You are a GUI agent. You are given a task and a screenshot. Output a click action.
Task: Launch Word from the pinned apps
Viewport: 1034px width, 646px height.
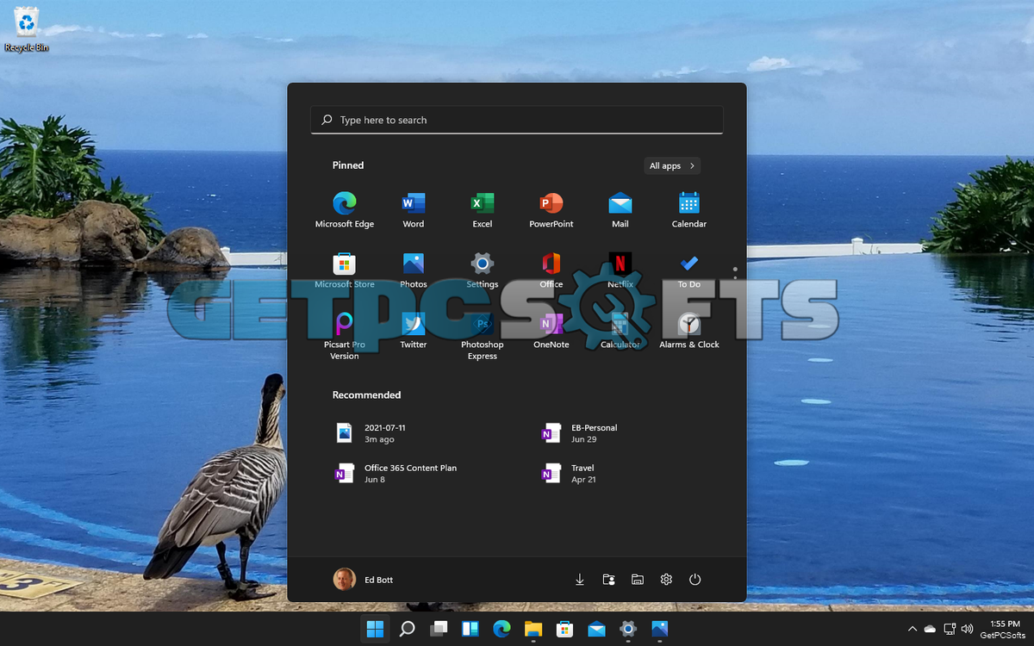tap(414, 210)
